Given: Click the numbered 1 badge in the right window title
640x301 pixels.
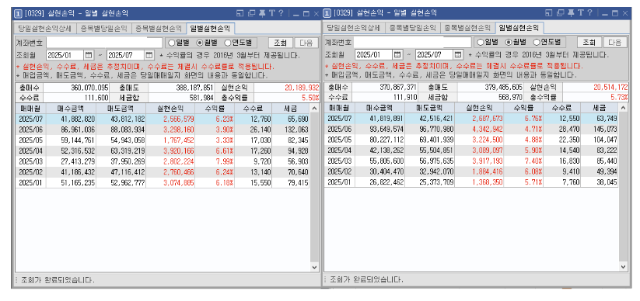Looking at the screenshot, I should coord(327,13).
